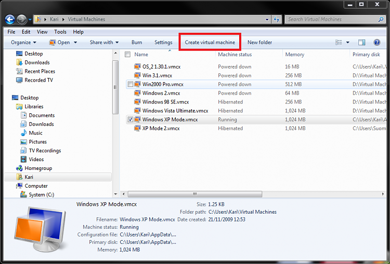Click Create virtual machine button
This screenshot has height=264, width=390.
(210, 43)
